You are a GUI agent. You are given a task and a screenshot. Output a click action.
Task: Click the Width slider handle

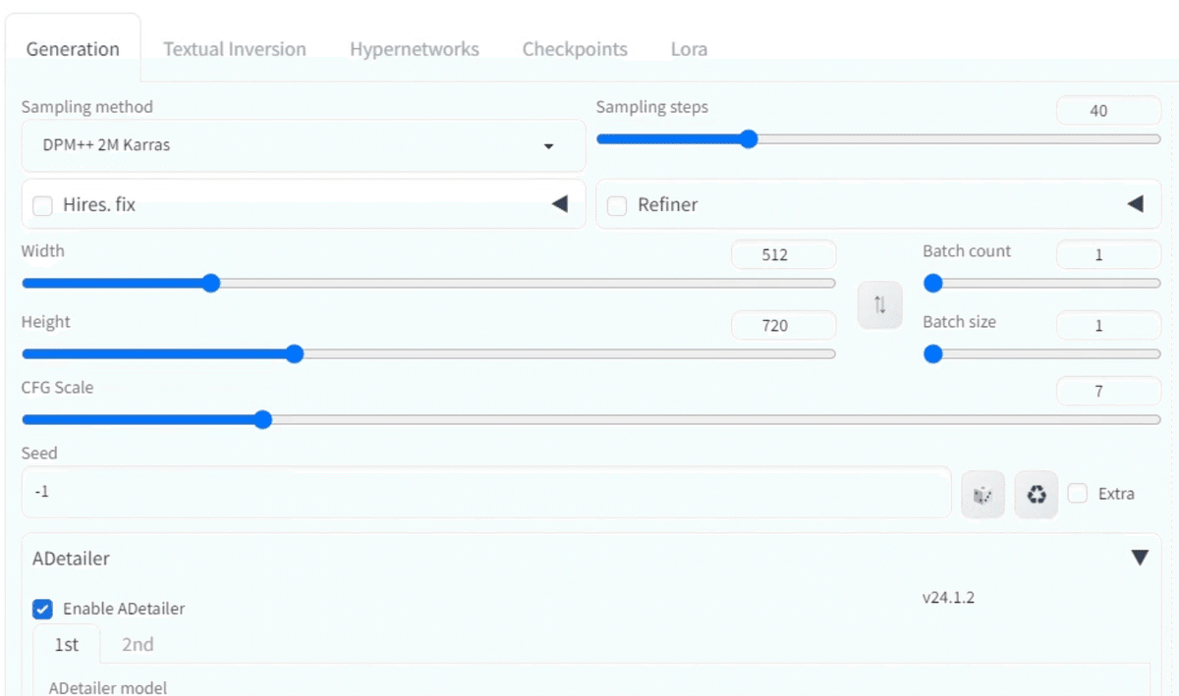click(210, 284)
